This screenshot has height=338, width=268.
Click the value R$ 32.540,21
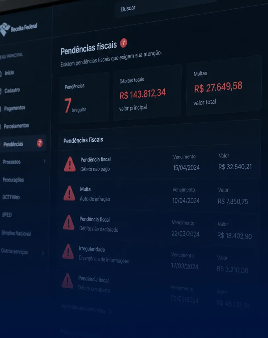pos(235,167)
